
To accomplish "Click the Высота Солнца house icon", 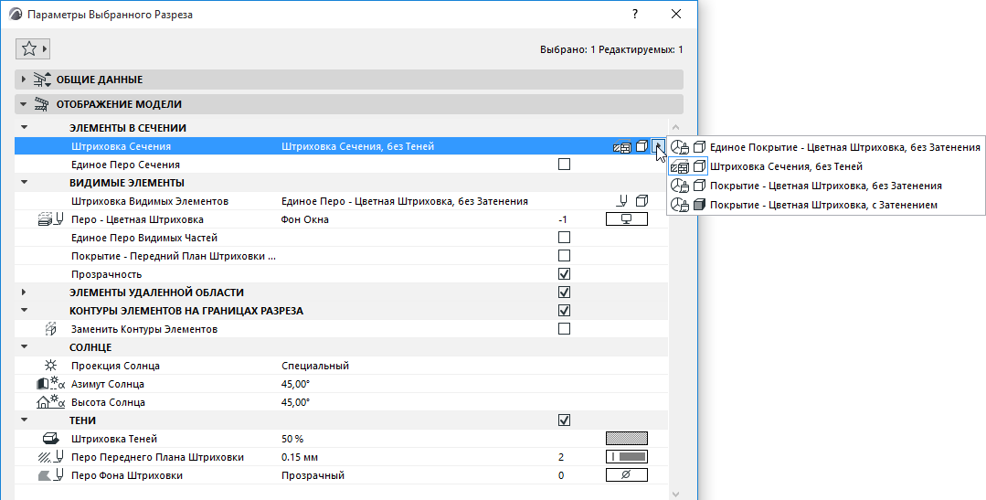I will (x=51, y=402).
